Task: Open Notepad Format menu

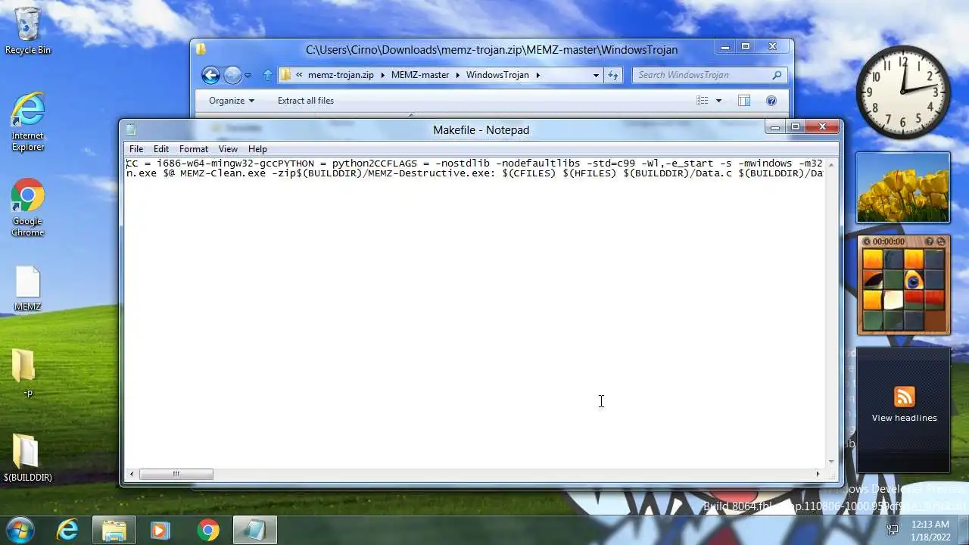Action: [x=194, y=149]
